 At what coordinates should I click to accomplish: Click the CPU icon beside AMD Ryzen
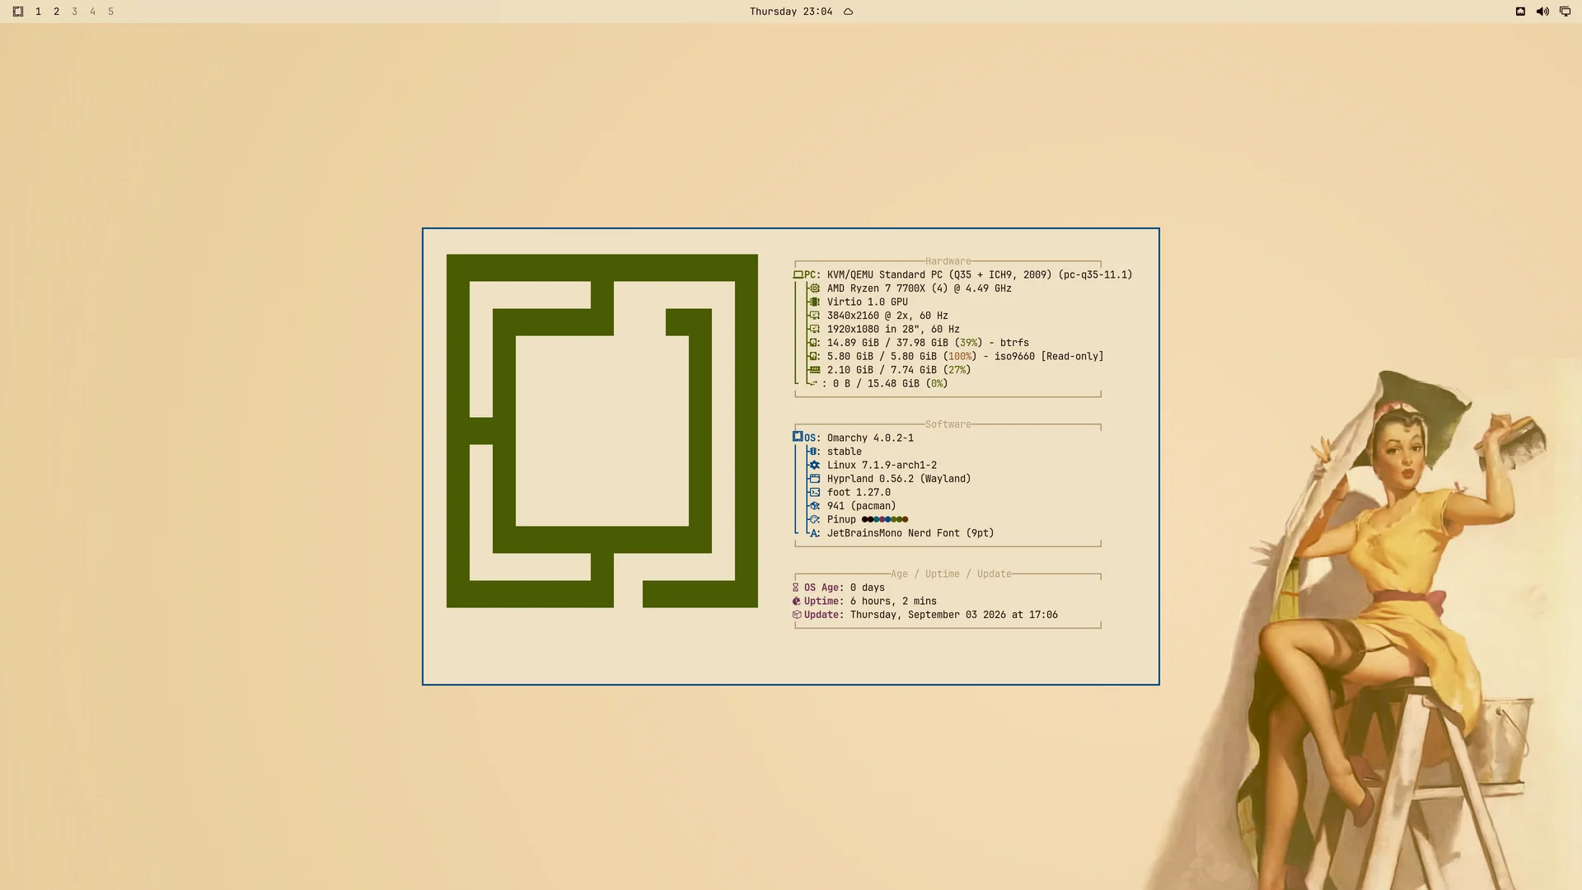(x=814, y=288)
